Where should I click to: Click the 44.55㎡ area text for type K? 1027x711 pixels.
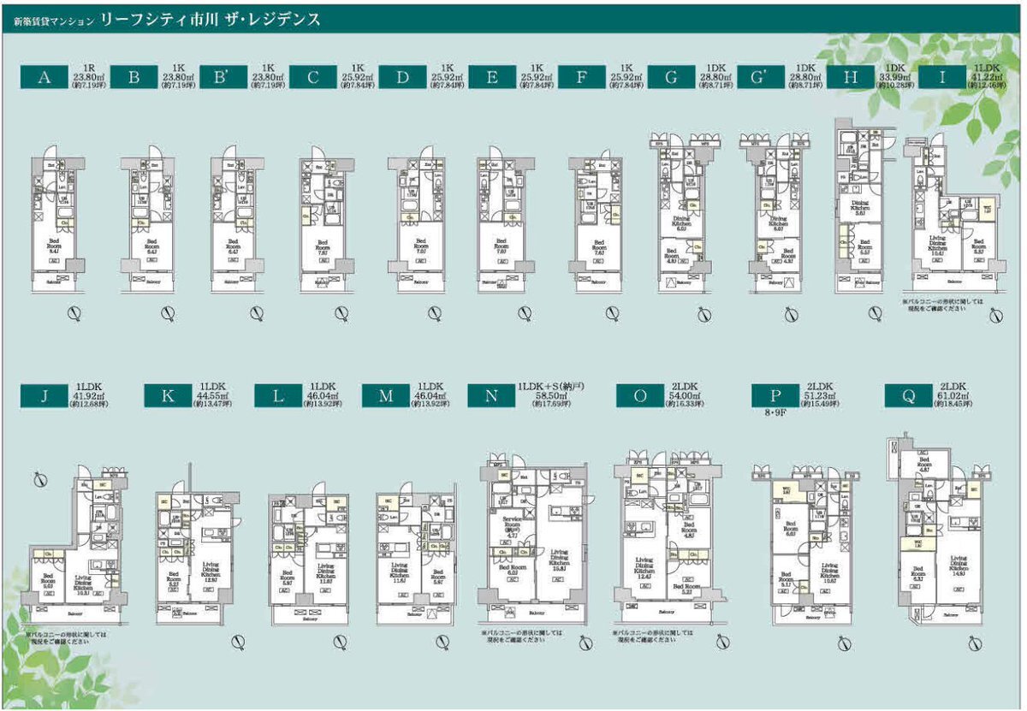pos(211,397)
